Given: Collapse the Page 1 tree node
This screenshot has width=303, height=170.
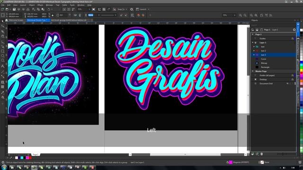Looking at the screenshot, I should (252, 34).
